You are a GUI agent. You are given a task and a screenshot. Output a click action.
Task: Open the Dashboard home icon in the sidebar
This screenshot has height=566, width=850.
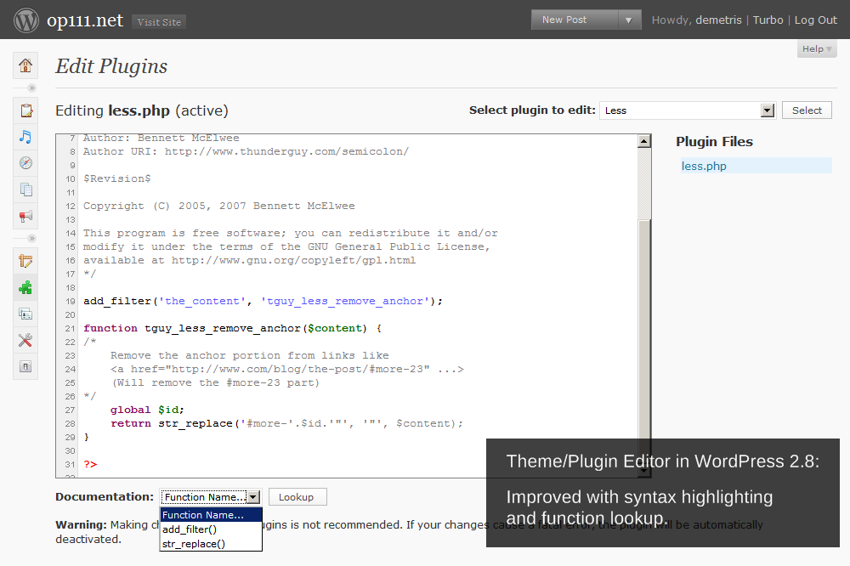pyautogui.click(x=25, y=65)
